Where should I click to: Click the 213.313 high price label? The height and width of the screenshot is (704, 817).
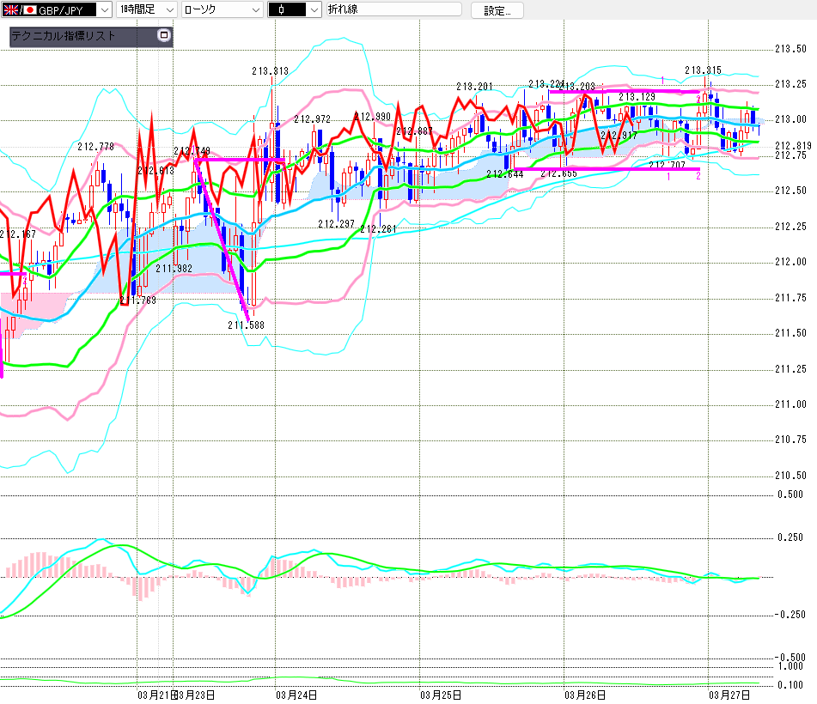[270, 71]
